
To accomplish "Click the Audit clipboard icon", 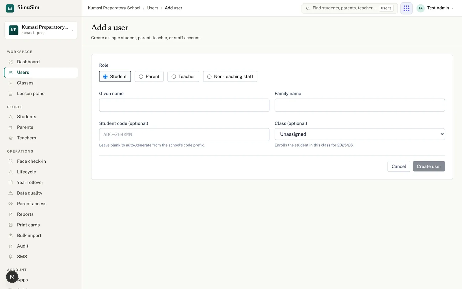I will click(x=11, y=246).
